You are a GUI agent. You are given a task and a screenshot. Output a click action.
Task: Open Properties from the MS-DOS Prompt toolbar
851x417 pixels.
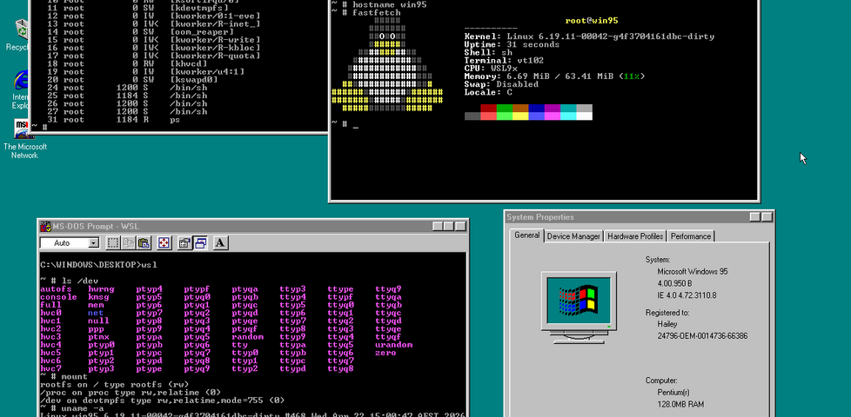pyautogui.click(x=184, y=243)
